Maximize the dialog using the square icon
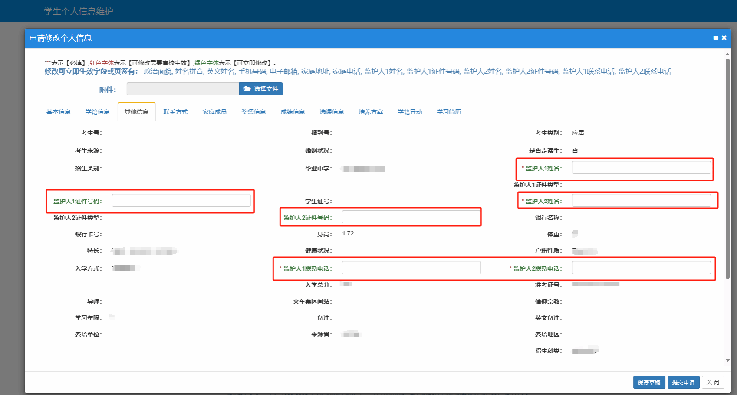 coord(716,38)
